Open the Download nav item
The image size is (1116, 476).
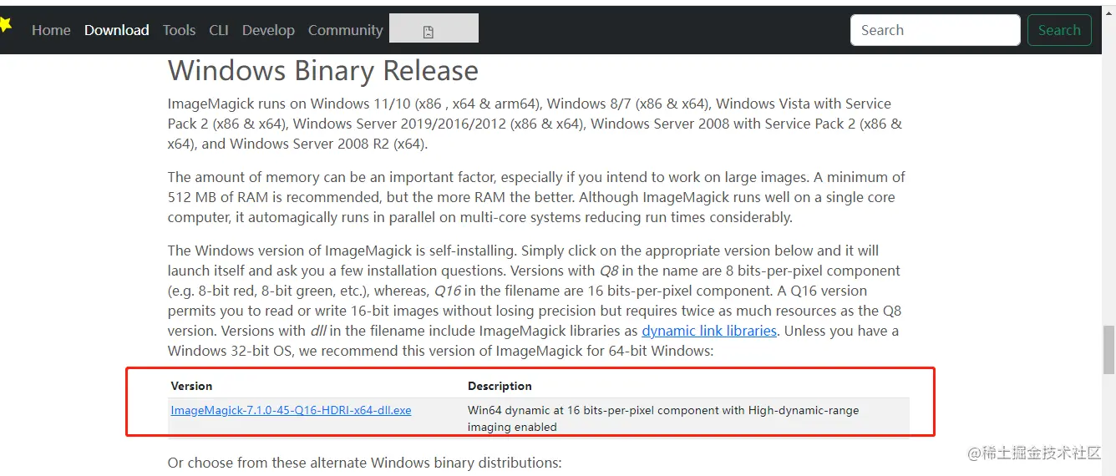pos(116,30)
